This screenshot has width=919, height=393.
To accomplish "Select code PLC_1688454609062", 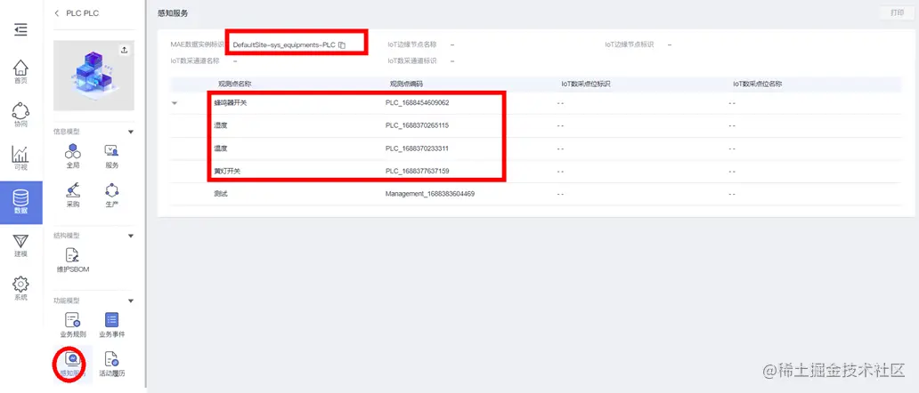I will tap(418, 103).
